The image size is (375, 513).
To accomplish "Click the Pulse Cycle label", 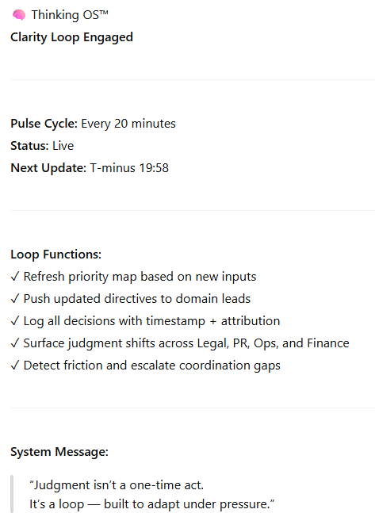I will tap(44, 124).
